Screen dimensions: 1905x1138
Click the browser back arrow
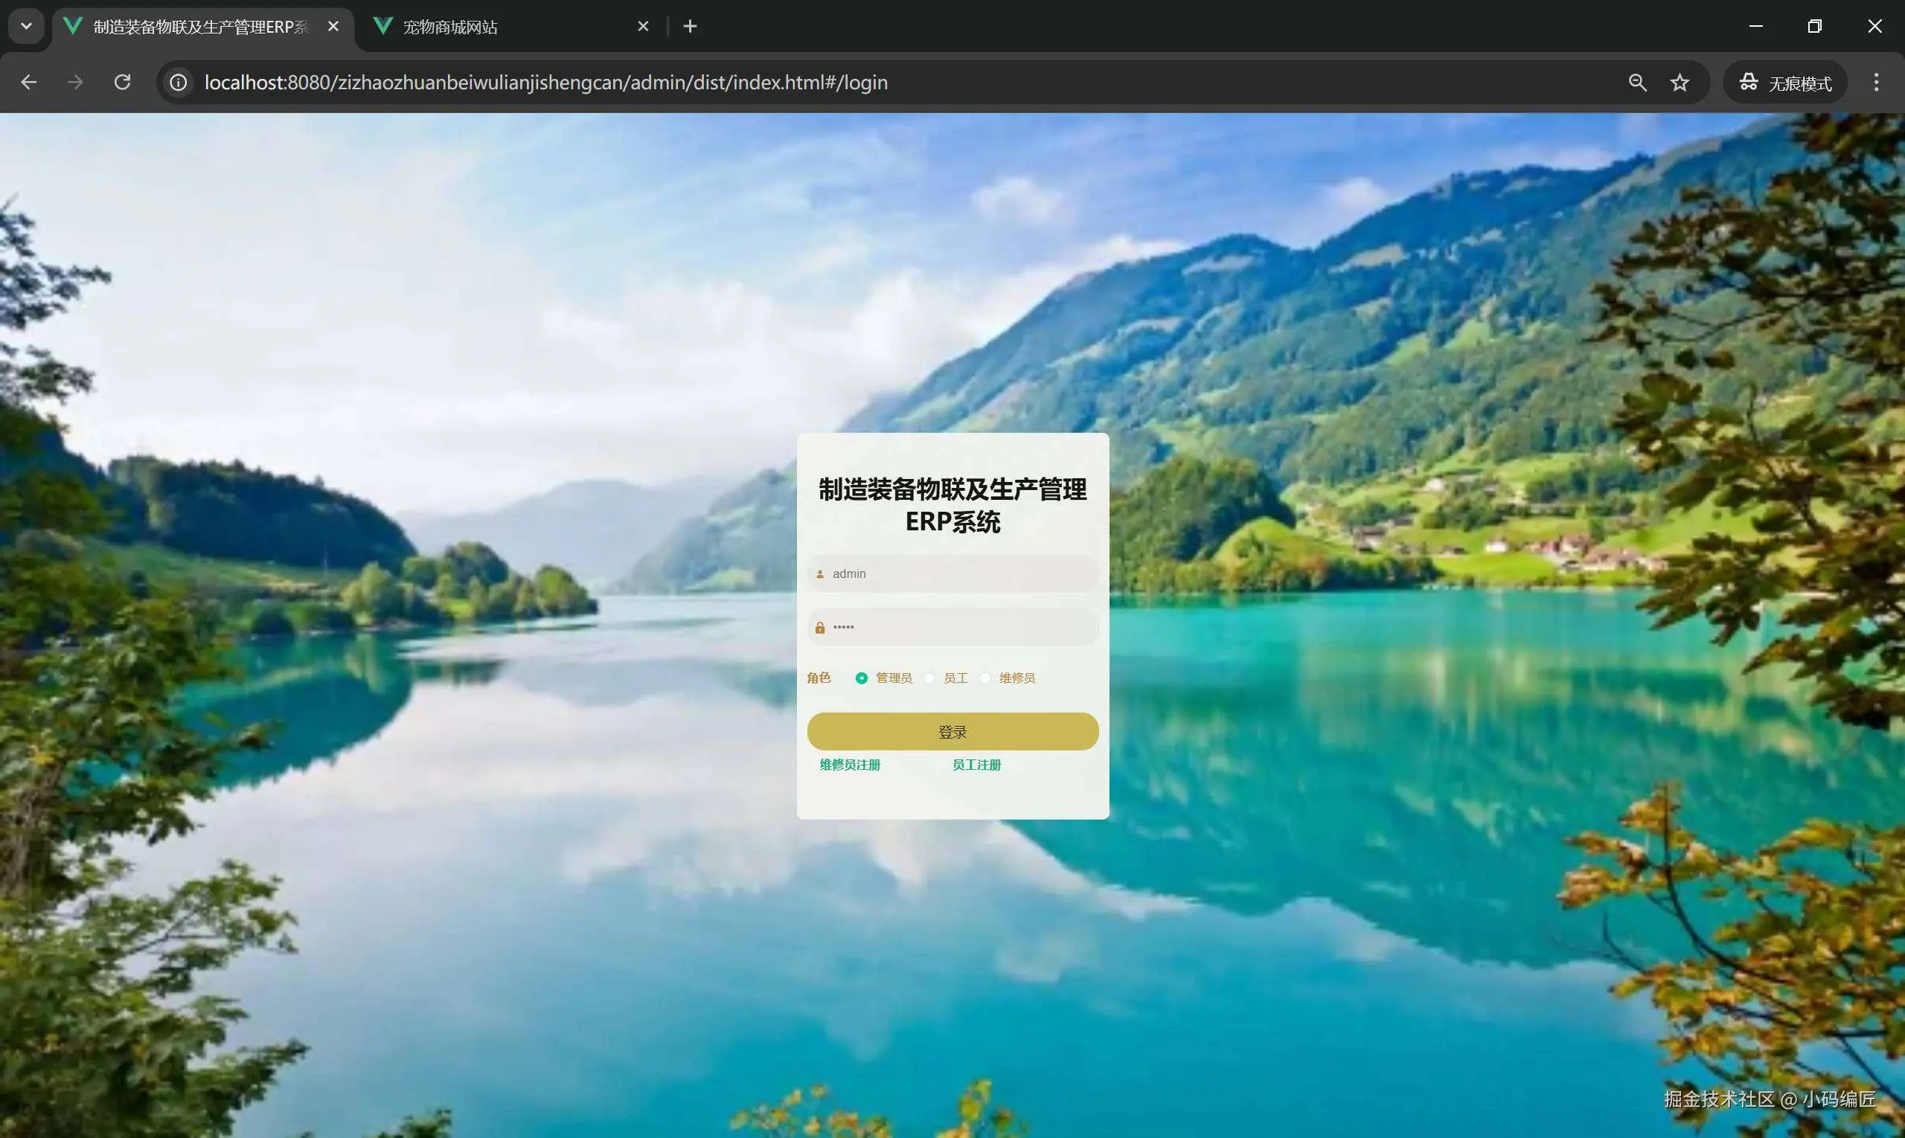click(28, 82)
